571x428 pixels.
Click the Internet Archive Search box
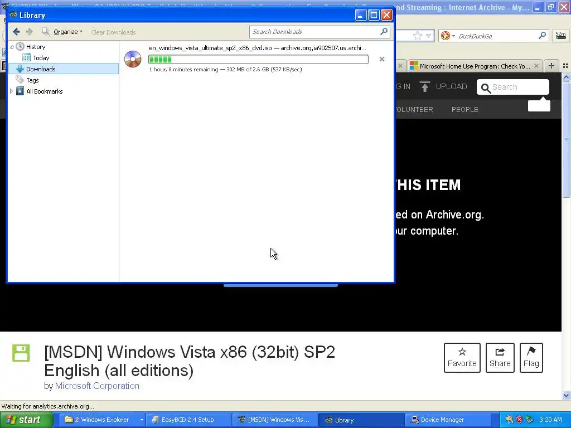click(x=513, y=87)
